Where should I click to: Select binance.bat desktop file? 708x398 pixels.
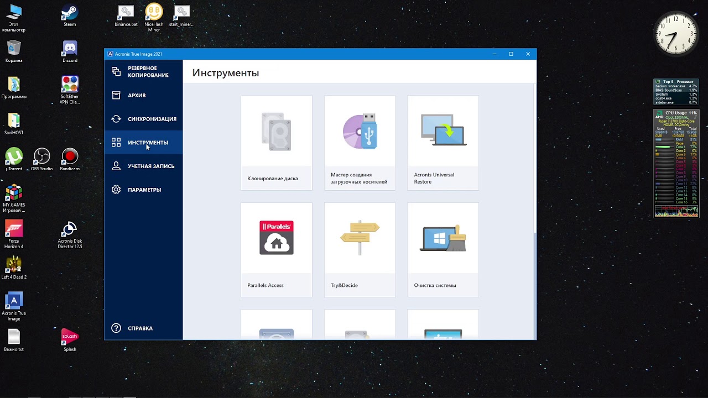pos(126,16)
